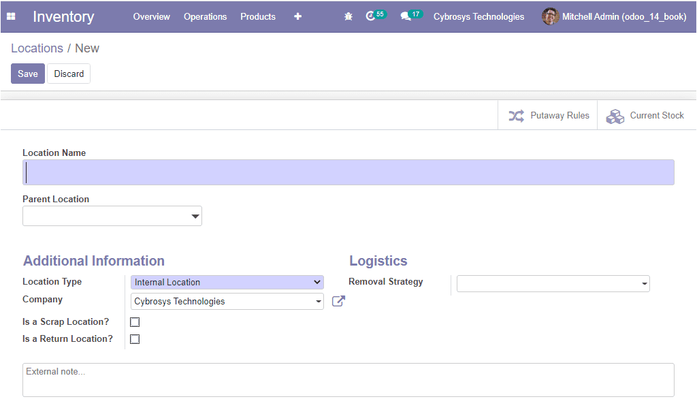
Task: Open the Location Type dropdown
Action: [x=227, y=282]
